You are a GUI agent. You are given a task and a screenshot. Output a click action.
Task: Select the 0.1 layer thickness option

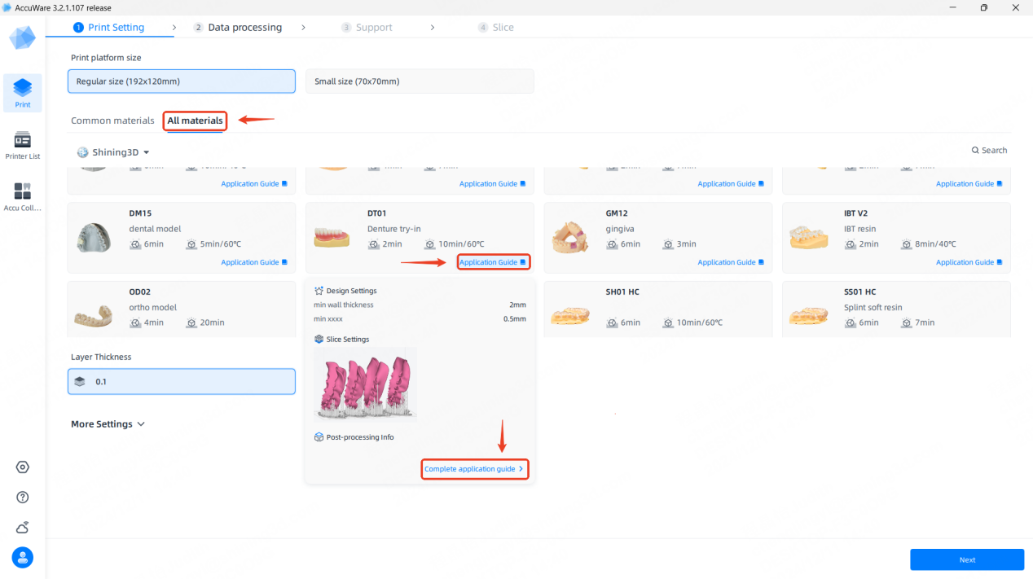coord(182,381)
